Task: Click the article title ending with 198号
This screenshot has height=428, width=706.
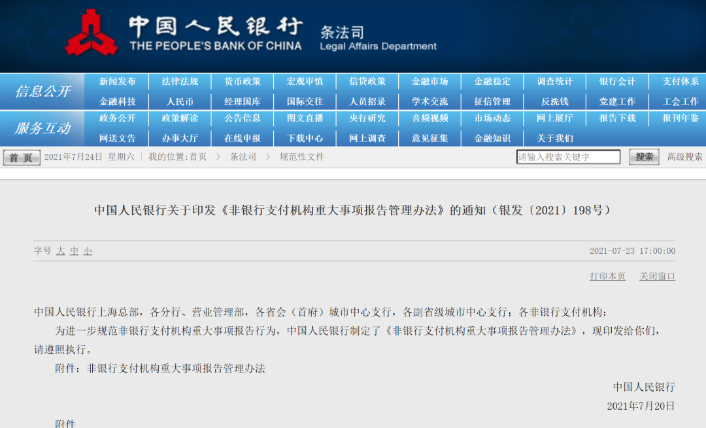Action: (x=353, y=210)
